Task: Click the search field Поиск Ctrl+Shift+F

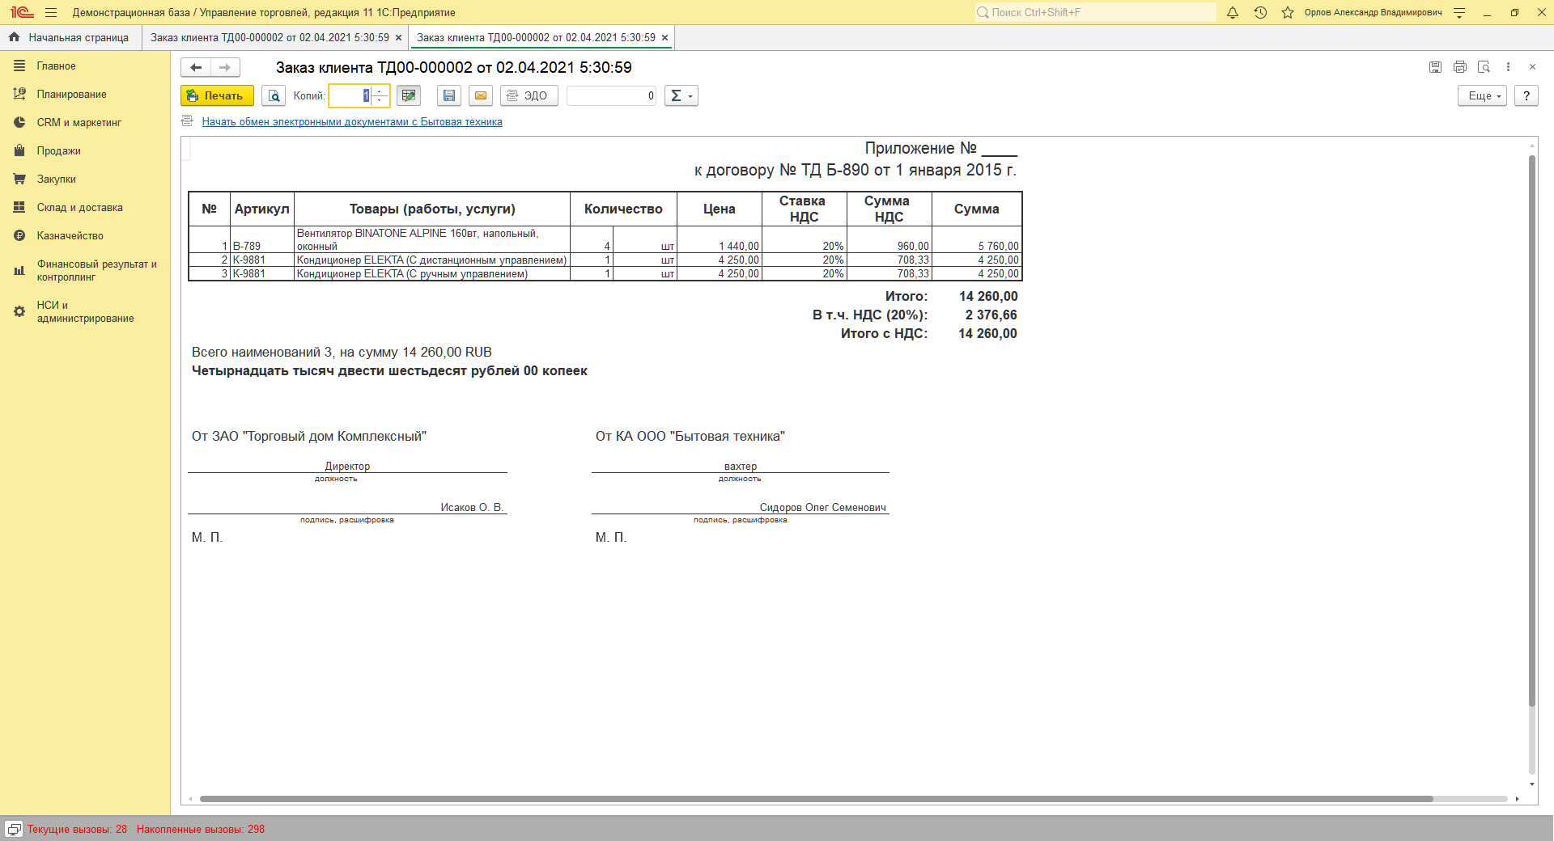Action: 1095,12
